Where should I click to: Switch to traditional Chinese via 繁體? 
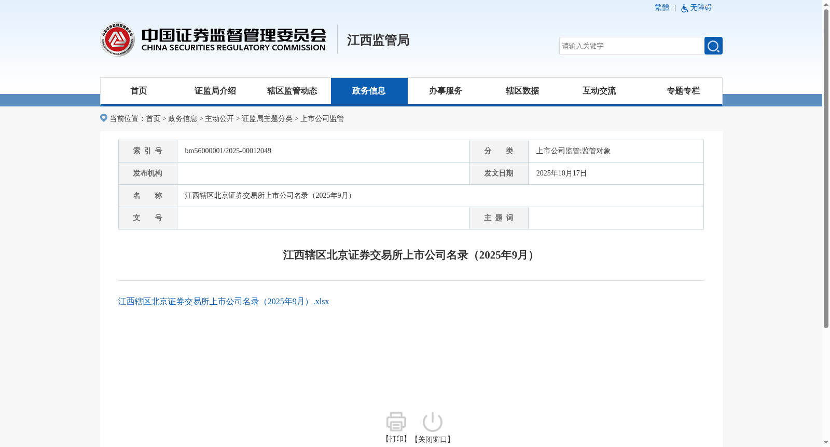point(662,8)
